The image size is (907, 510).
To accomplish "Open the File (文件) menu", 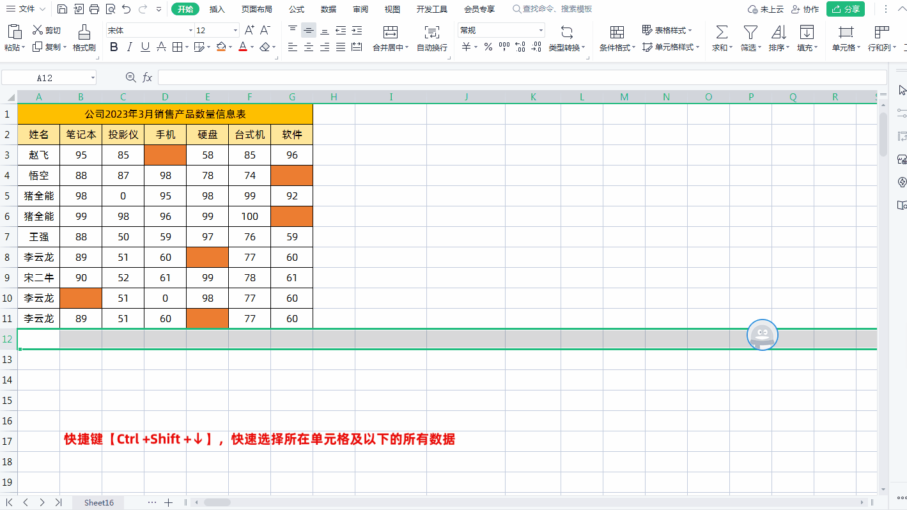I will point(26,9).
